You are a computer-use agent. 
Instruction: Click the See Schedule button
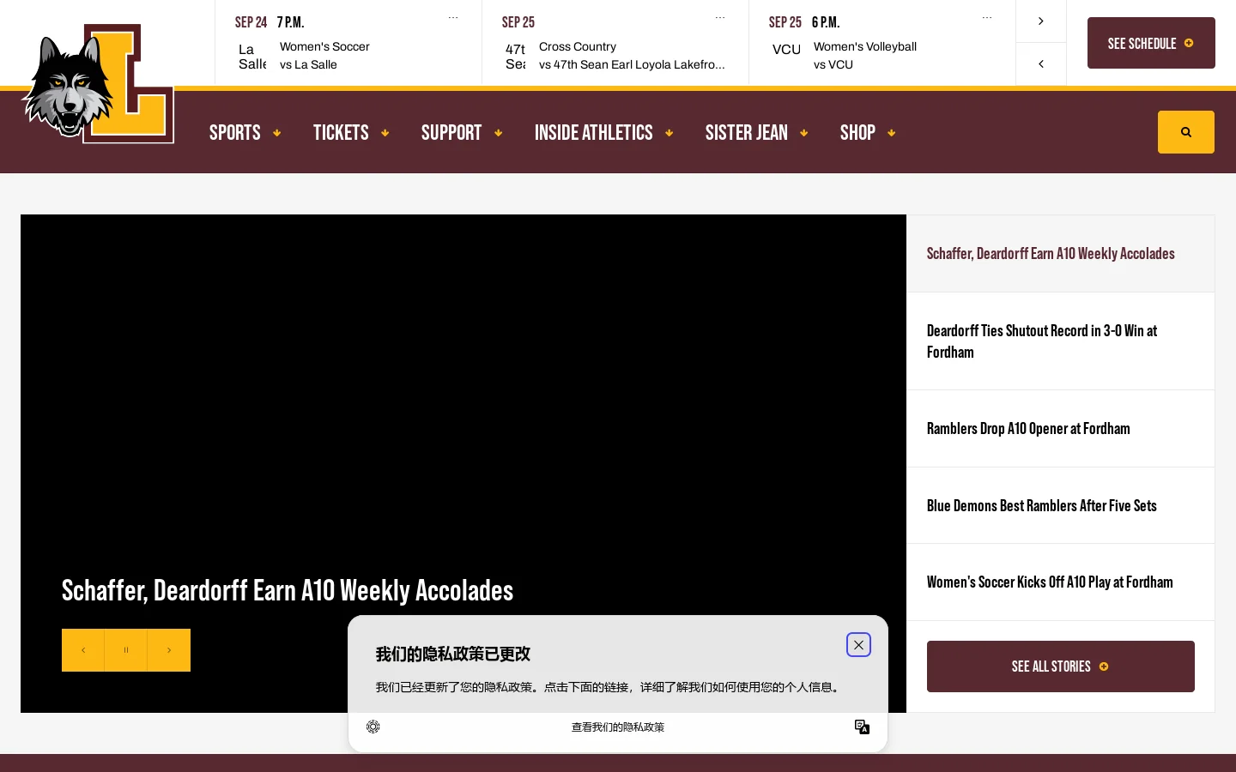tap(1151, 43)
